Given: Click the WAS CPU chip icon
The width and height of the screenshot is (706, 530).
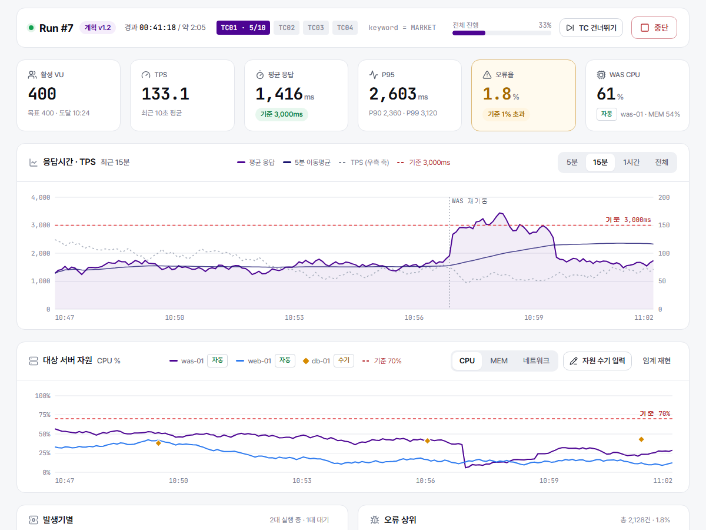Looking at the screenshot, I should (601, 75).
